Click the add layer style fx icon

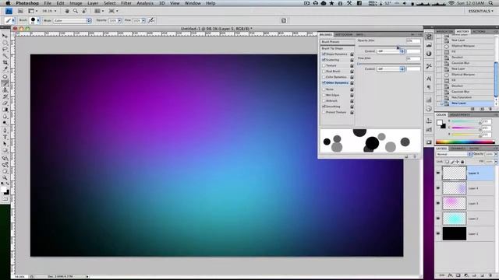coord(450,275)
